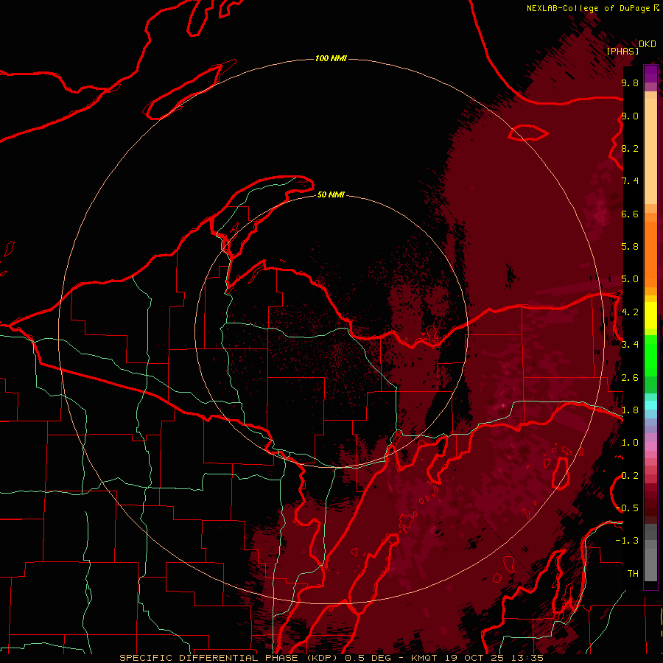Click the 6.6 scale value
The width and height of the screenshot is (663, 663).
[x=630, y=214]
